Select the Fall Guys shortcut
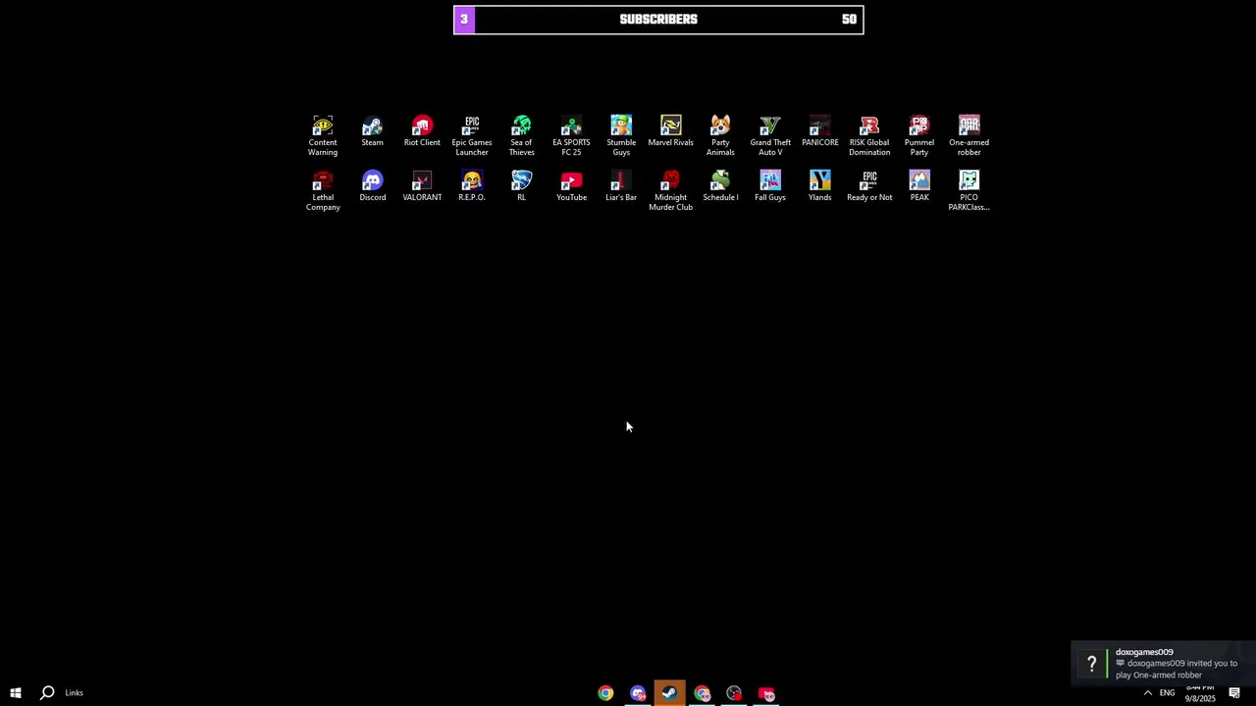Screen dimensions: 1256x706 click(x=770, y=185)
